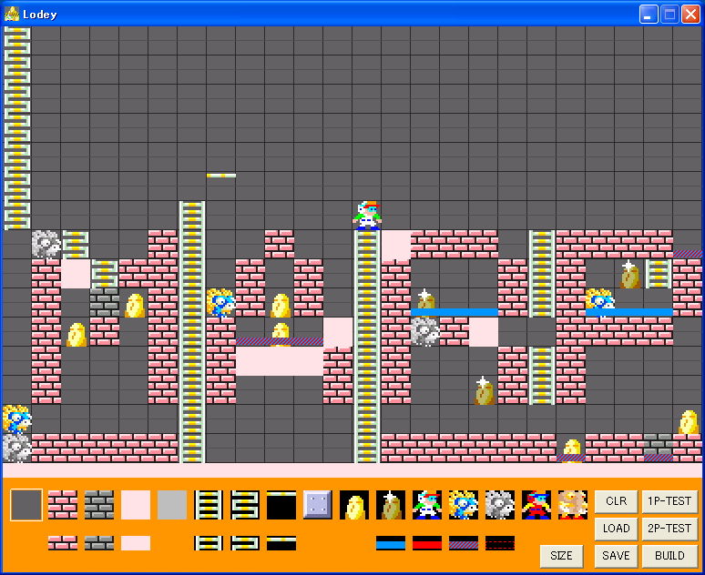Choose the light pink solid block swatch

[x=136, y=505]
